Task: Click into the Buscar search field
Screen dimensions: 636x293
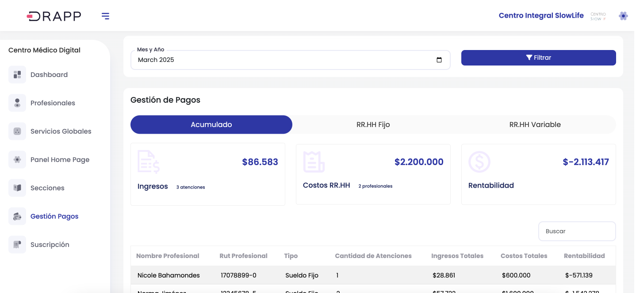Action: click(x=577, y=231)
